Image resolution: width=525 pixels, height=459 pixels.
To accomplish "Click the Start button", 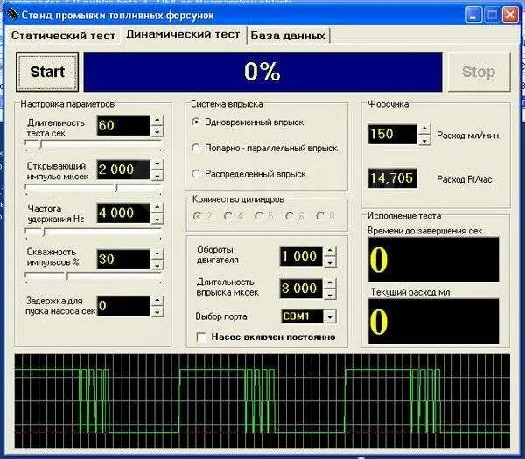I will (47, 72).
